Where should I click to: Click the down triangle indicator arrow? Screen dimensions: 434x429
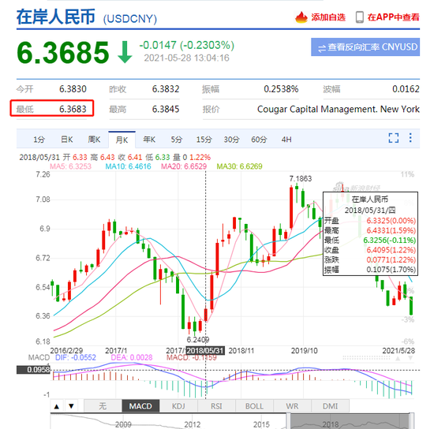(x=71, y=406)
